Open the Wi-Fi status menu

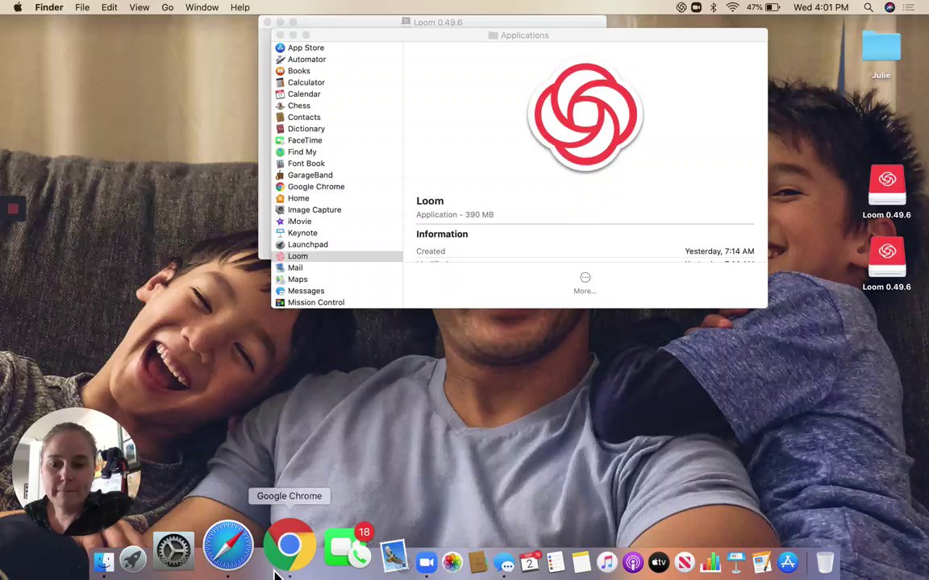tap(732, 7)
